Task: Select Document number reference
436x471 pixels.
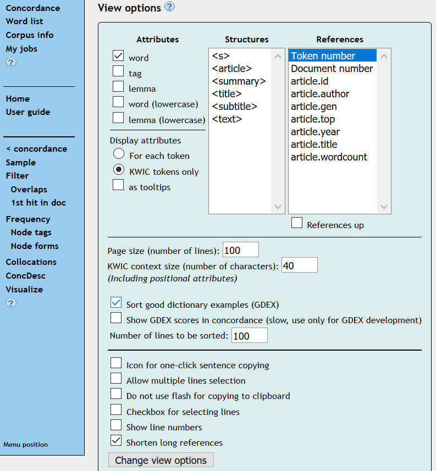Action: [332, 69]
